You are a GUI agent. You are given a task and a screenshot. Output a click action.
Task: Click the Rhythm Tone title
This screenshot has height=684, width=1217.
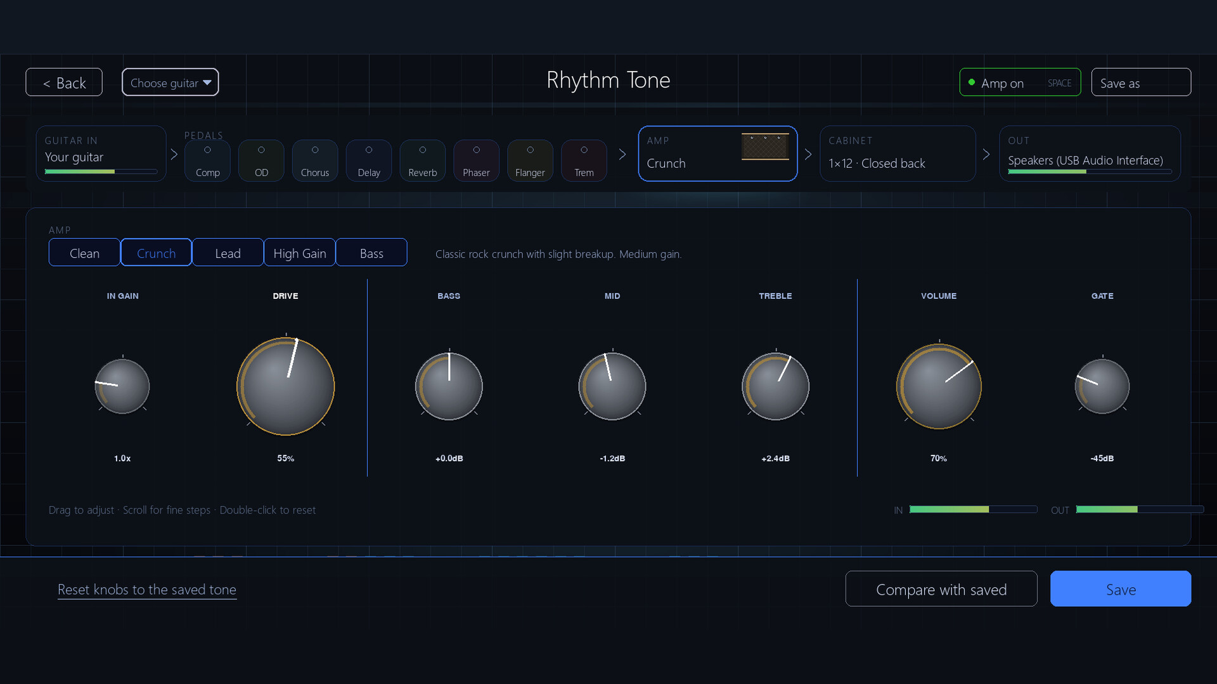click(x=608, y=80)
